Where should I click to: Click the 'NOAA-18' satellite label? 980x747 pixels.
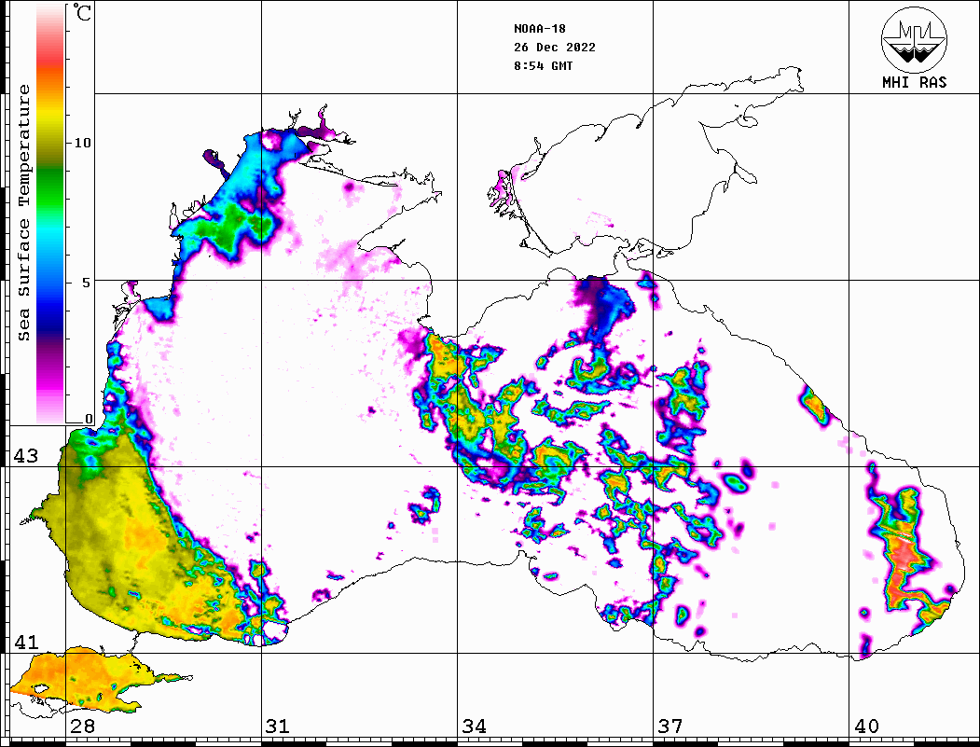(x=539, y=29)
